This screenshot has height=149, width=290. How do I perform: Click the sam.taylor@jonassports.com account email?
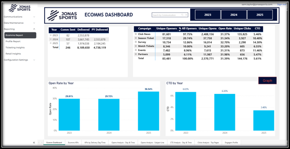257,5
